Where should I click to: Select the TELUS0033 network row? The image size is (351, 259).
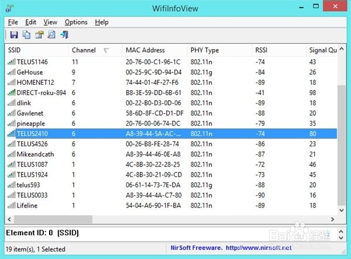(171, 195)
